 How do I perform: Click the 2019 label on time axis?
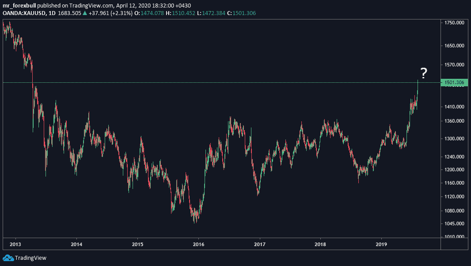pyautogui.click(x=382, y=244)
